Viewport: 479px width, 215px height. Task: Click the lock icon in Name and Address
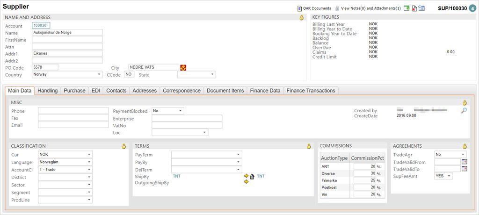[302, 17]
